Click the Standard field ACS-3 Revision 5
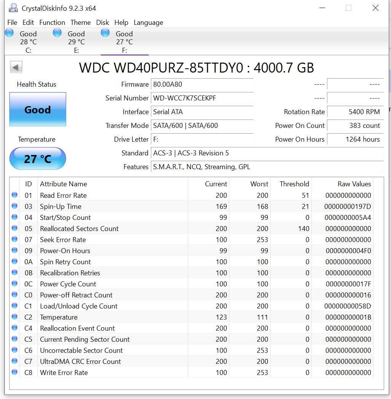 point(267,153)
